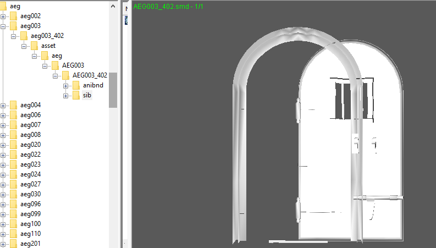Click the aeg008 folder icon
Screen dimensions: 436x248
(13, 135)
